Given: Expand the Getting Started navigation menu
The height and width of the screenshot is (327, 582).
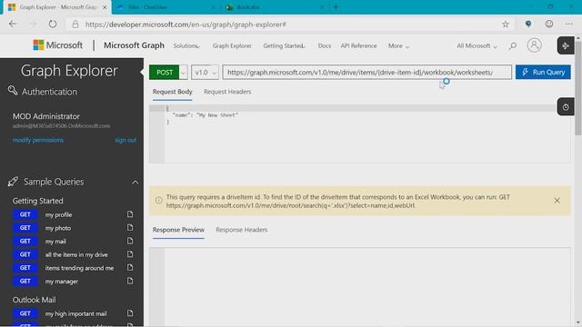Looking at the screenshot, I should (284, 46).
